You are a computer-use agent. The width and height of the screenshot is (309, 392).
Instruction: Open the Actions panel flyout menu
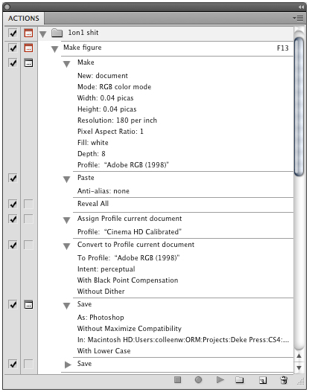click(x=299, y=19)
